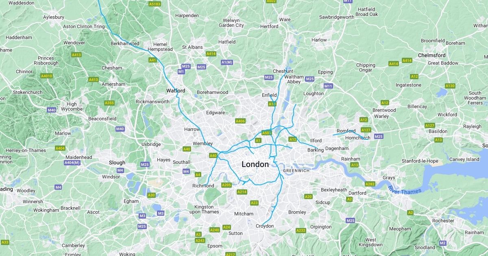Viewport: 488px width, 256px height.
Task: Select the St Albans town label
Action: point(192,47)
